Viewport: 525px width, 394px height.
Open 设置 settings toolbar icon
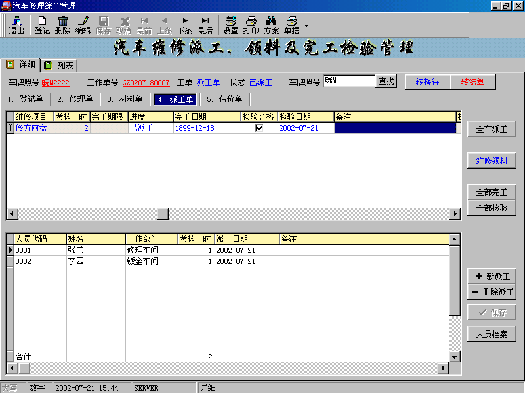(231, 25)
